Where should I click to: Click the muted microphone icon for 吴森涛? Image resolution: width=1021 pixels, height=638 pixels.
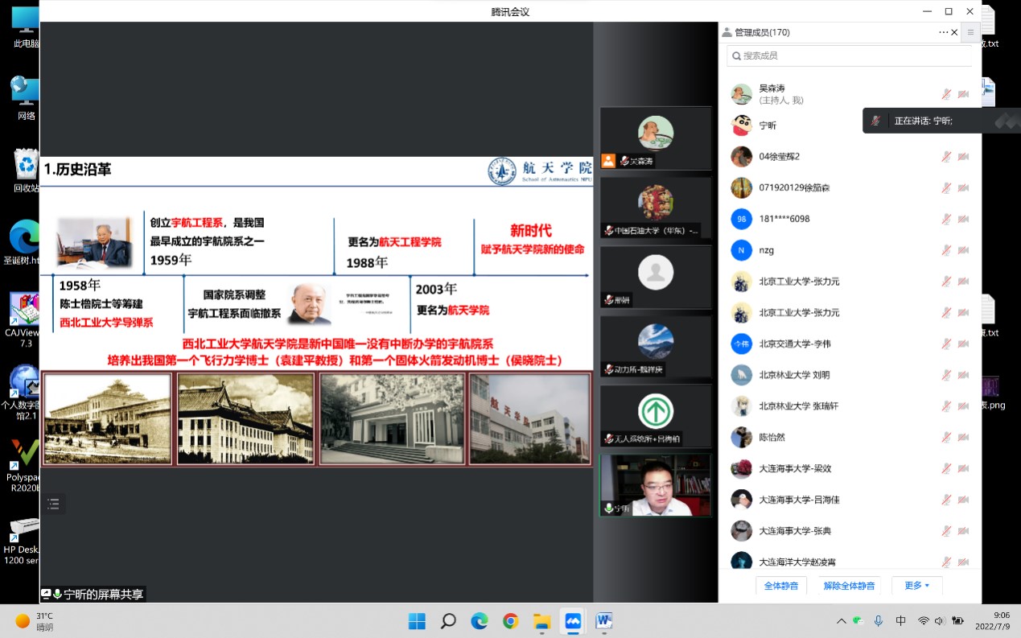click(x=946, y=94)
